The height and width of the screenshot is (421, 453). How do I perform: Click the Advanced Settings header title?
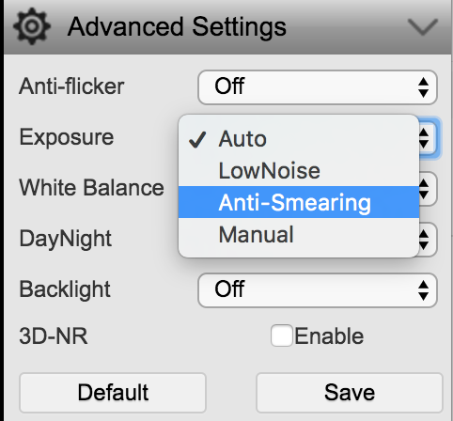[177, 27]
